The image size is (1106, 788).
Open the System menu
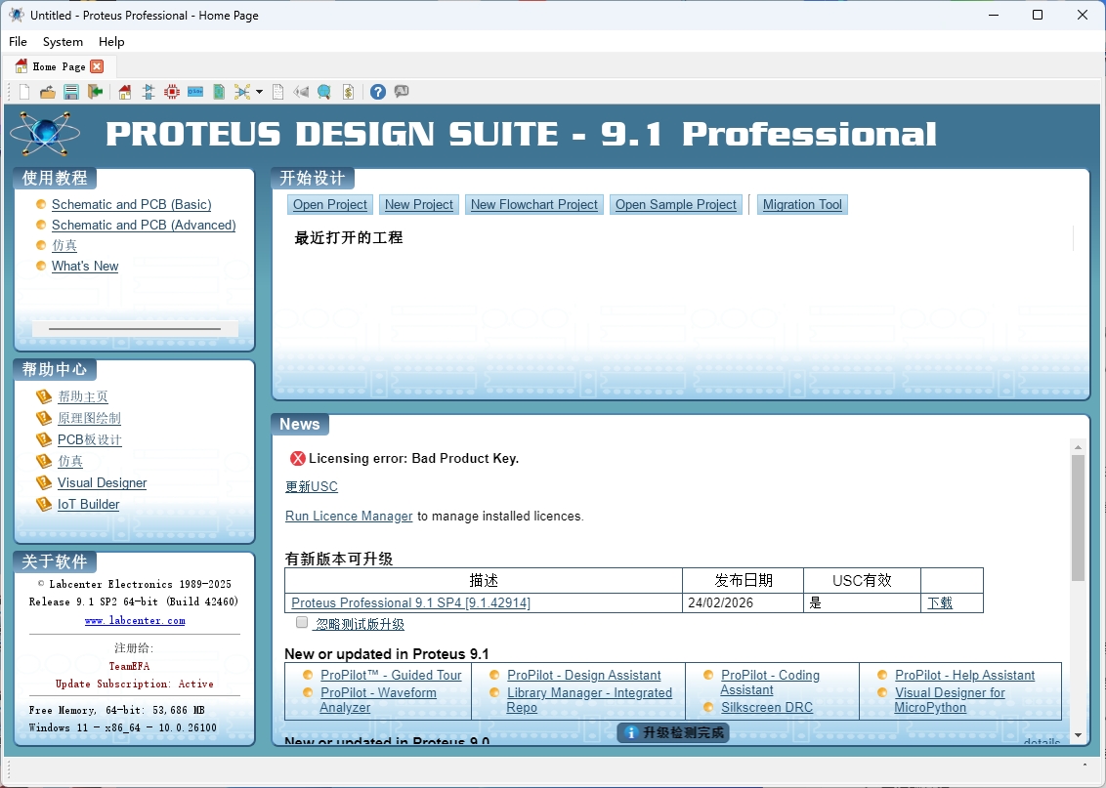(x=63, y=42)
